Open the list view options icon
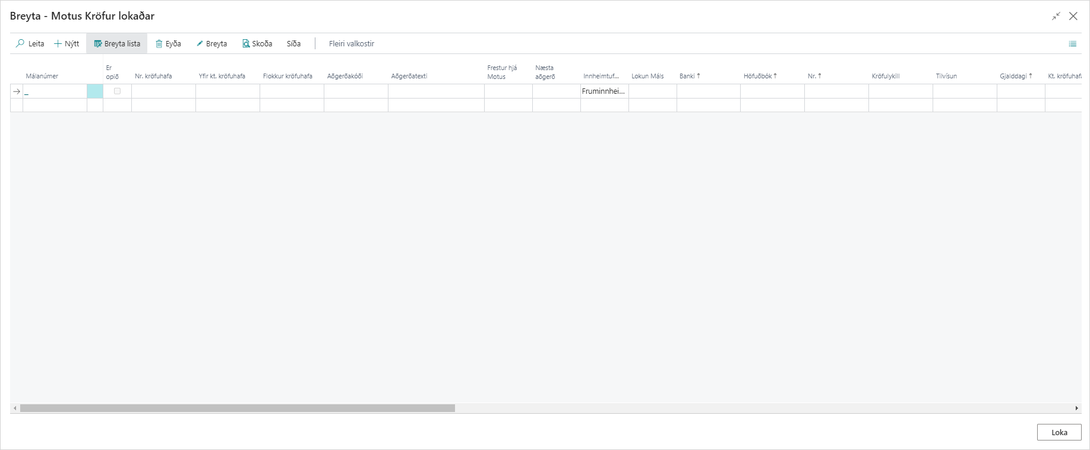Image resolution: width=1090 pixels, height=450 pixels. coord(1072,44)
